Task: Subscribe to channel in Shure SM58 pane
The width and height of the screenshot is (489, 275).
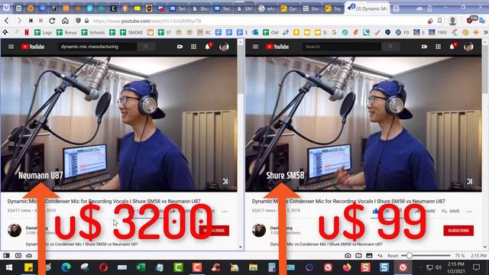Action: tap(458, 231)
